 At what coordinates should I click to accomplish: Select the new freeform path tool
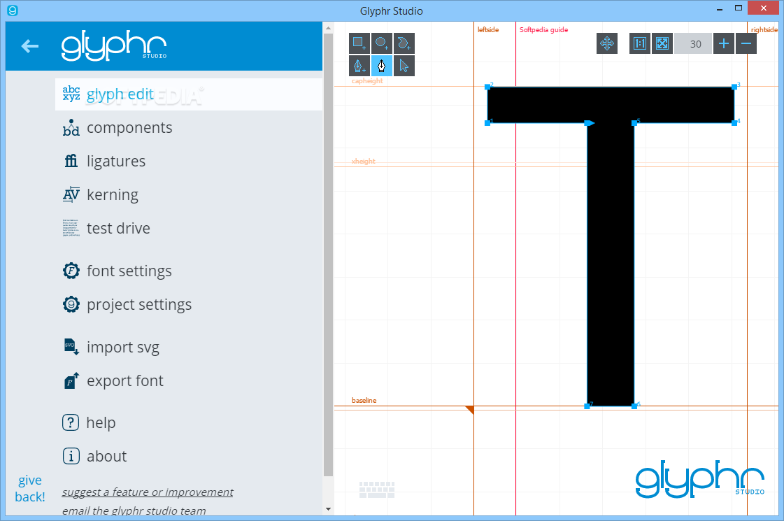pyautogui.click(x=404, y=43)
